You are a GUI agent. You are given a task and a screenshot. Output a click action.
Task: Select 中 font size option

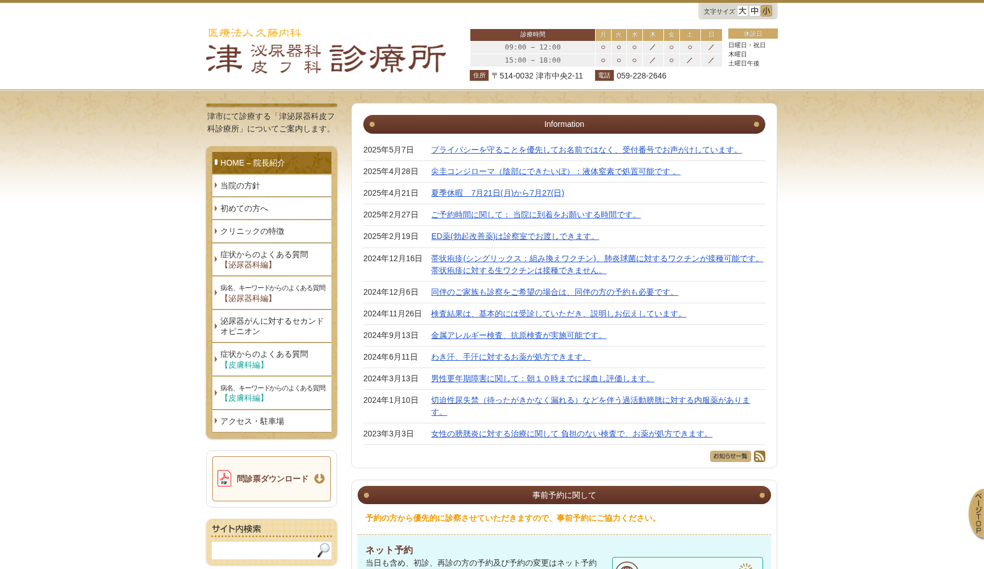point(754,11)
